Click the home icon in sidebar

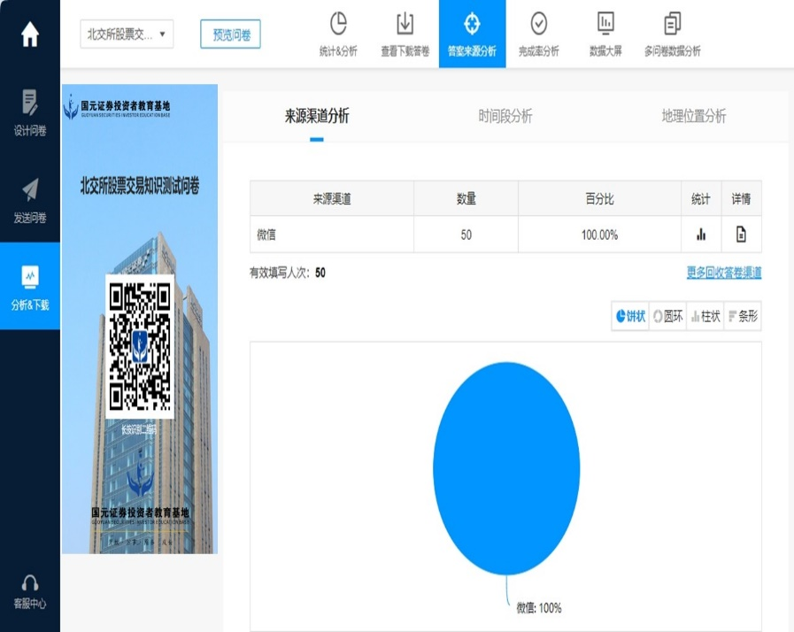(x=30, y=35)
